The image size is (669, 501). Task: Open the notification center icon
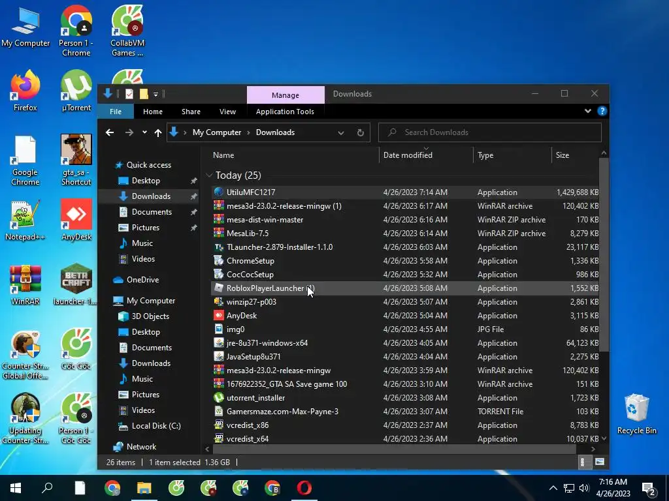point(649,489)
